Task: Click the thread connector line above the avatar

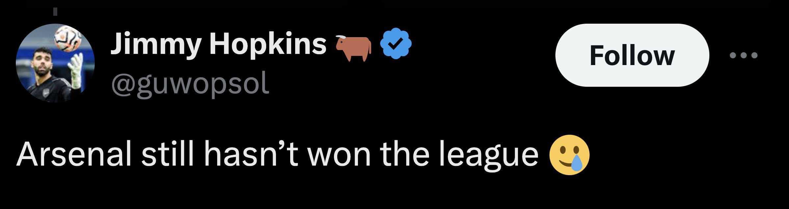Action: click(x=55, y=12)
